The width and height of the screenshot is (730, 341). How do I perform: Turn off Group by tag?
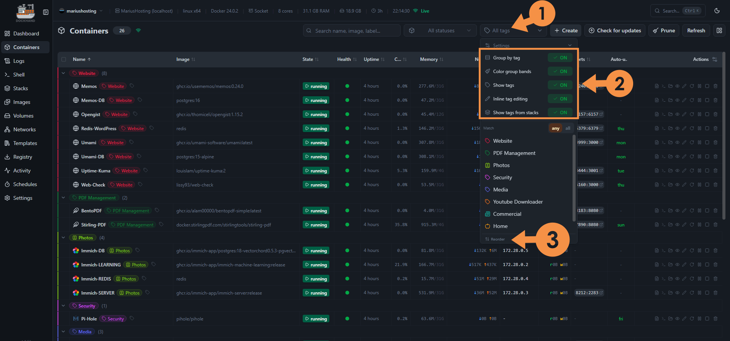click(x=560, y=58)
